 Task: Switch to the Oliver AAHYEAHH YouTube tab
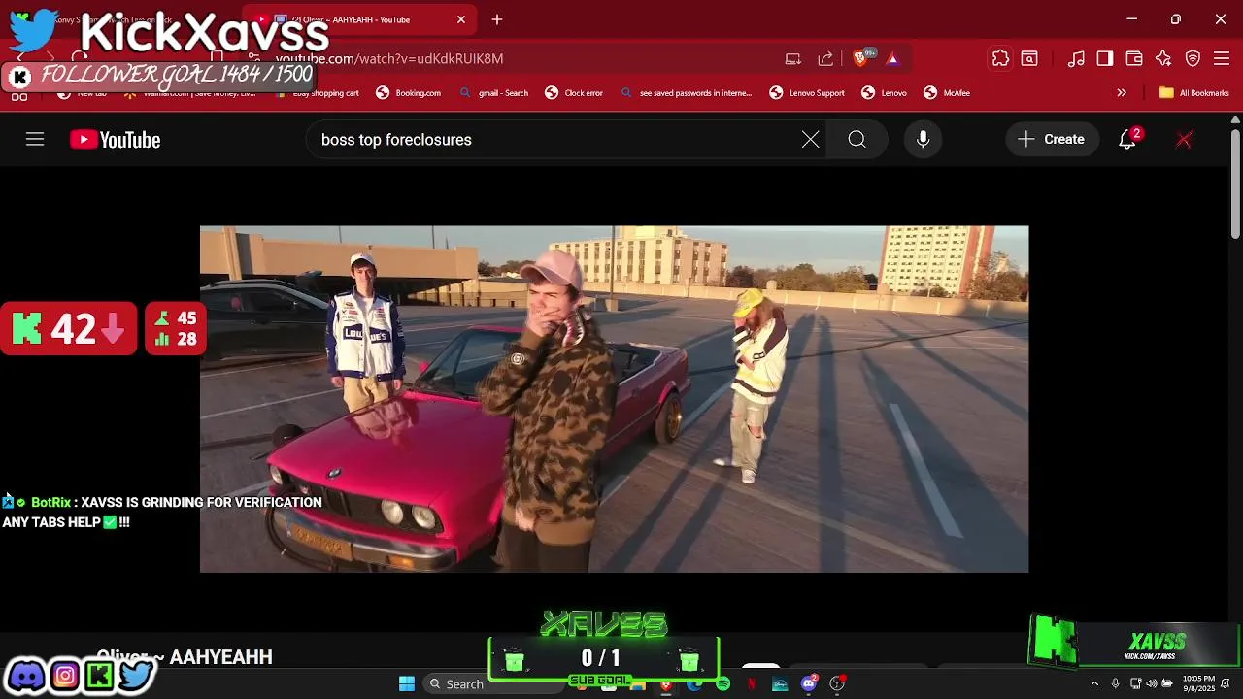359,19
